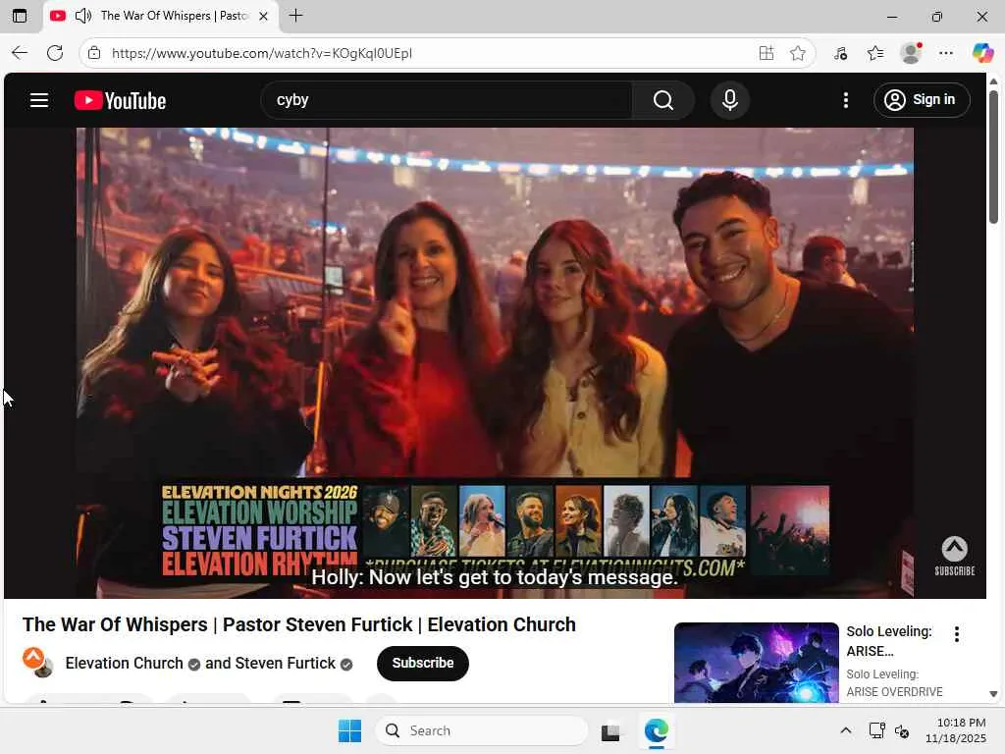Open YouTube settings three-dot menu

coord(845,100)
